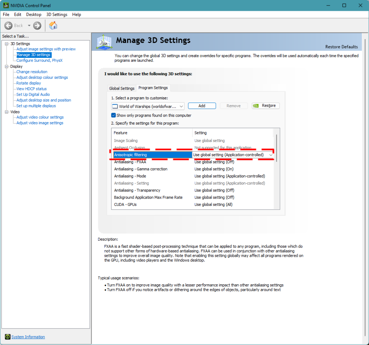Open Rotate display task
Viewport: 369px width, 345px height.
click(x=28, y=83)
